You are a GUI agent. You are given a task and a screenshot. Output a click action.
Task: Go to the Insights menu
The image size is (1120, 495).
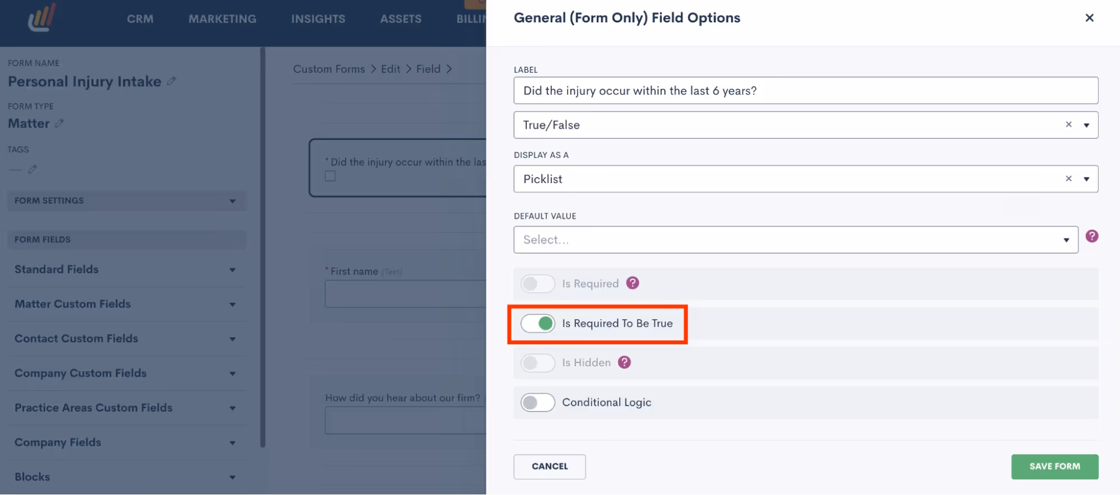click(318, 19)
